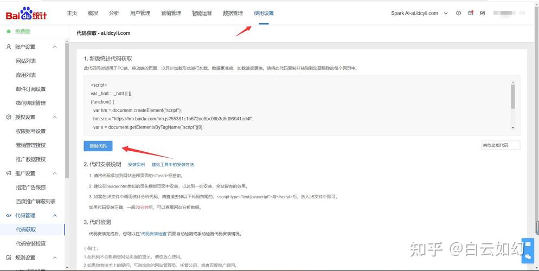This screenshot has height=271, width=539.
Task: Collapse the 代码管理 section chevron
Action: [x=55, y=215]
